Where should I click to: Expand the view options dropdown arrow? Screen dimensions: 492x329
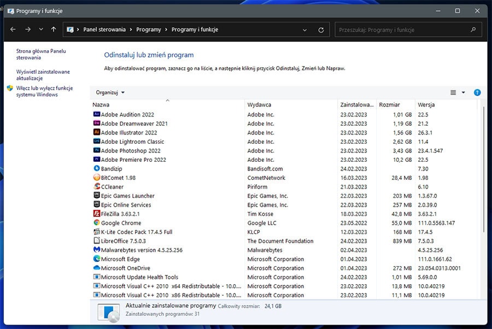463,92
